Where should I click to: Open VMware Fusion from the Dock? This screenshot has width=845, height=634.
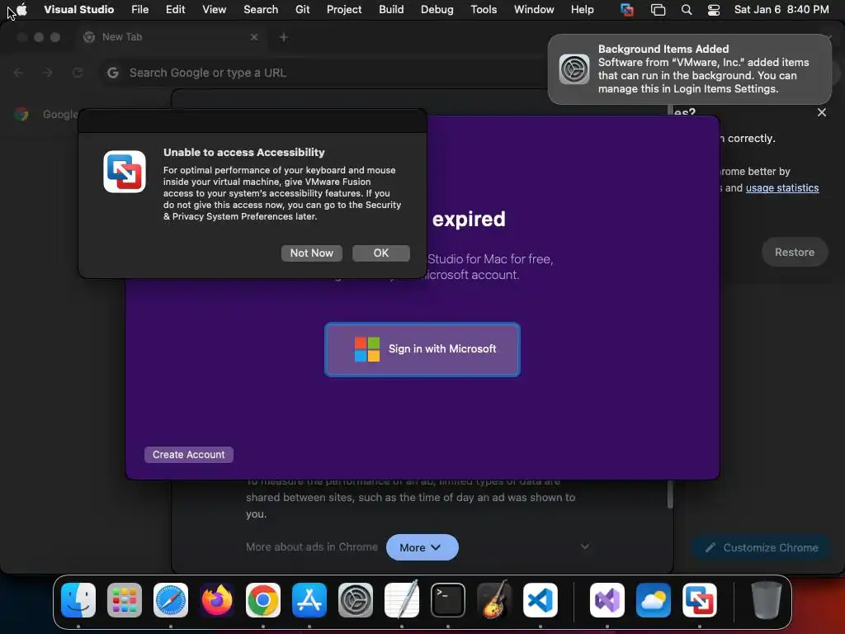(x=700, y=600)
